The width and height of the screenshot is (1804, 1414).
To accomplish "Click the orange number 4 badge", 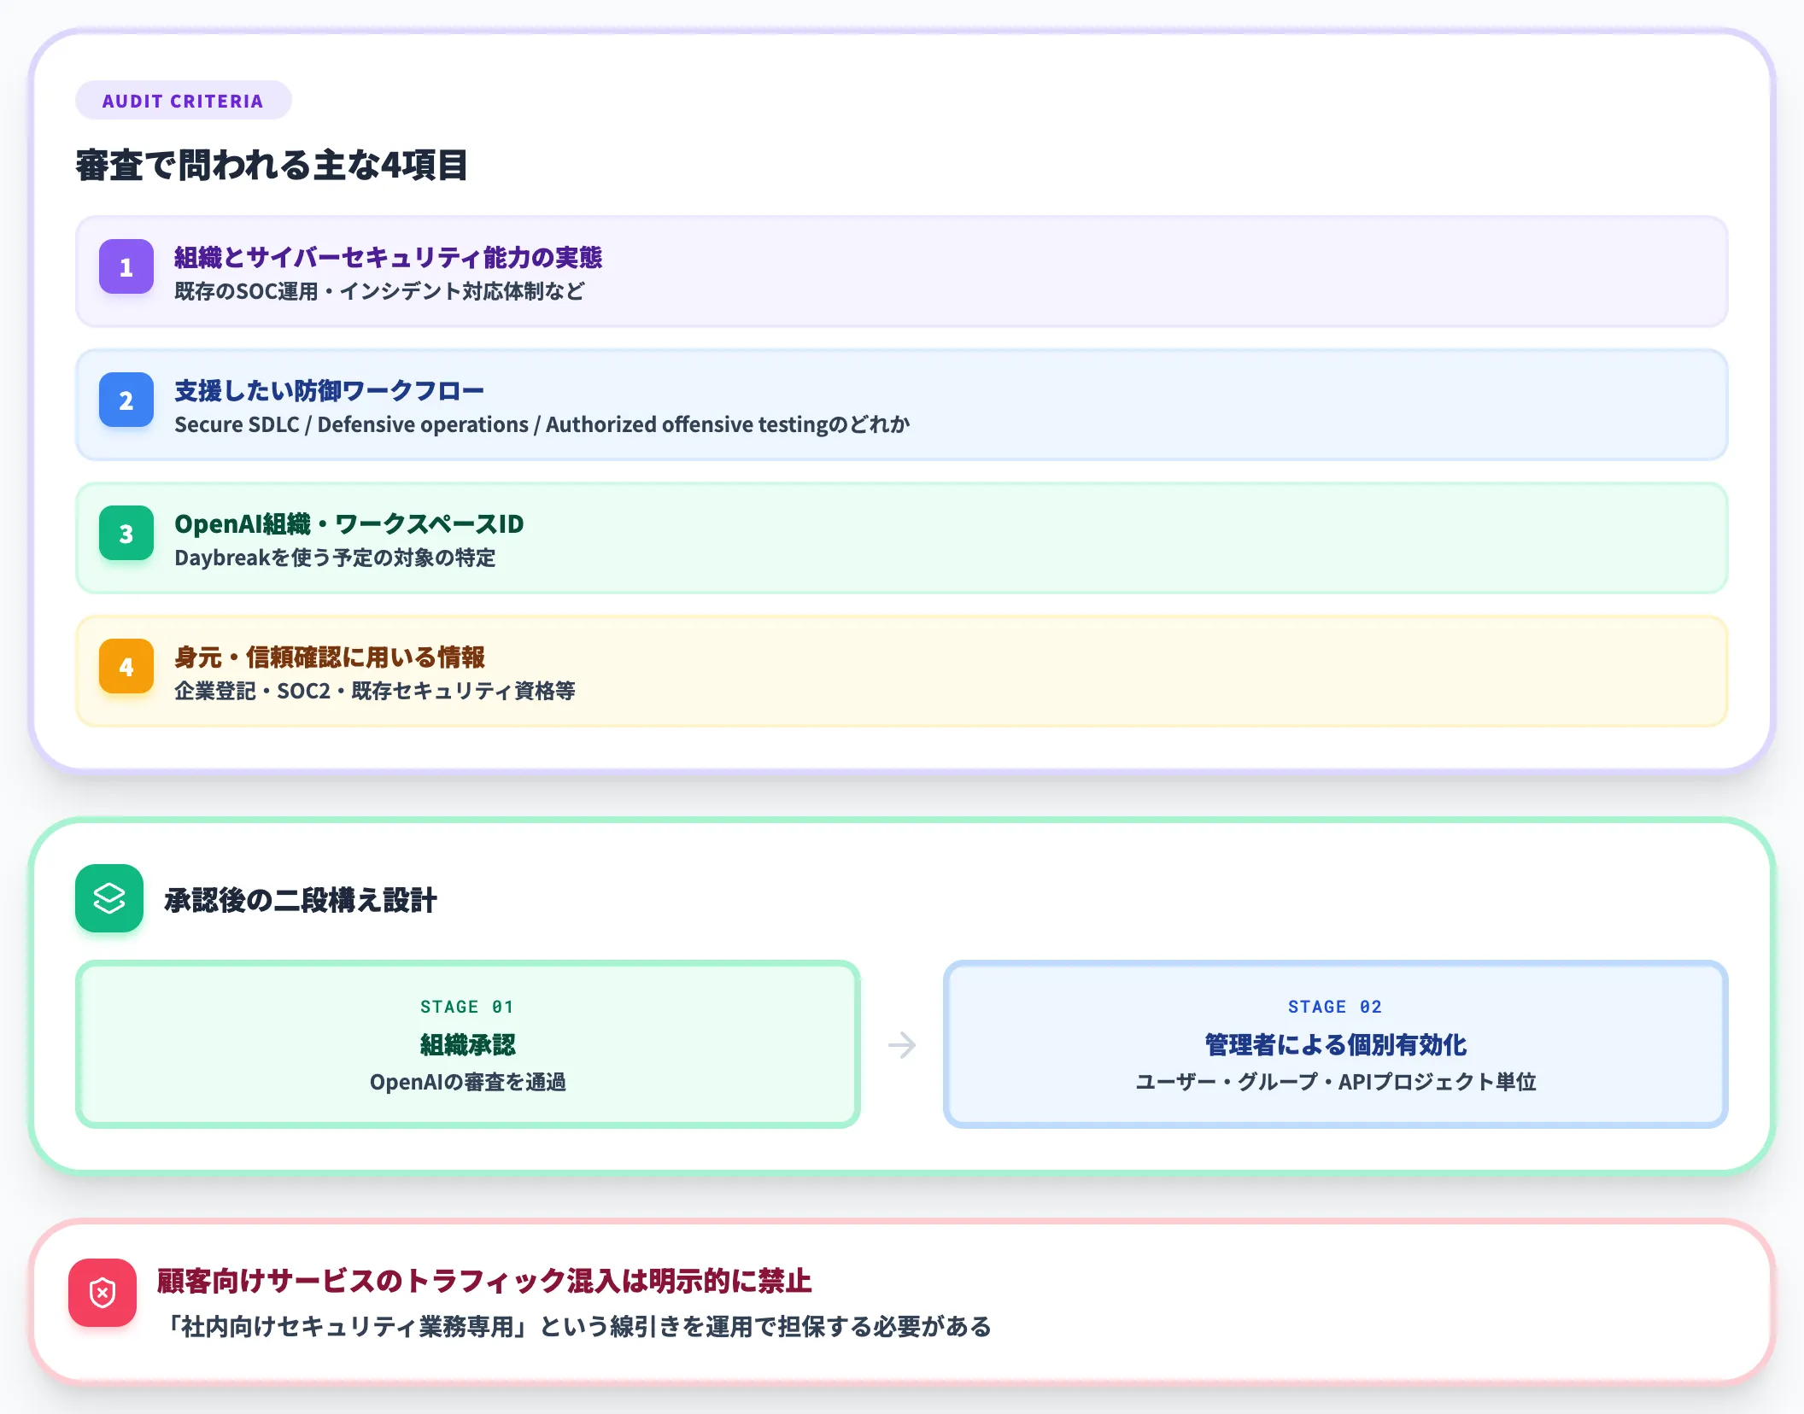I will tap(126, 666).
